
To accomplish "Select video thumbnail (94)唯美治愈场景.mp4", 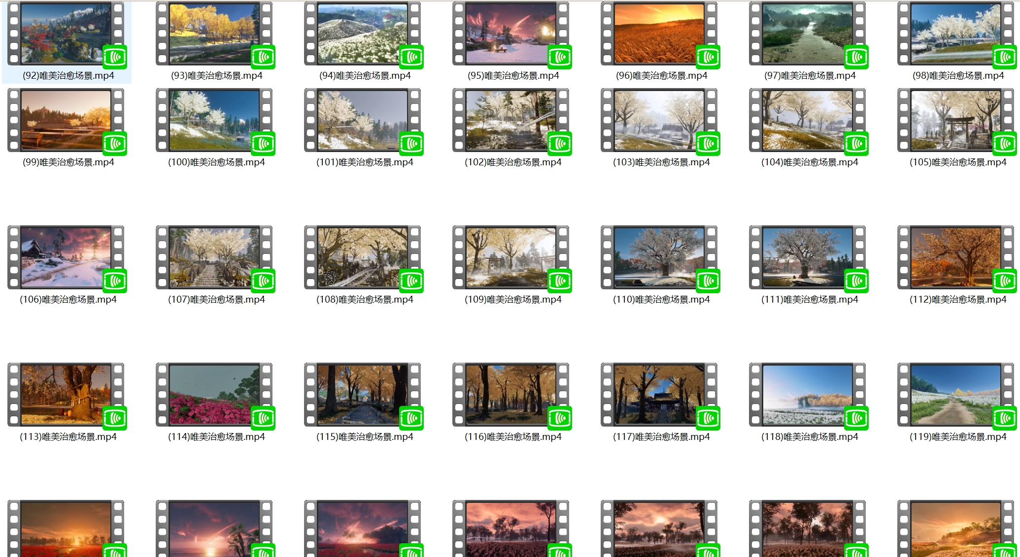I will coord(363,34).
